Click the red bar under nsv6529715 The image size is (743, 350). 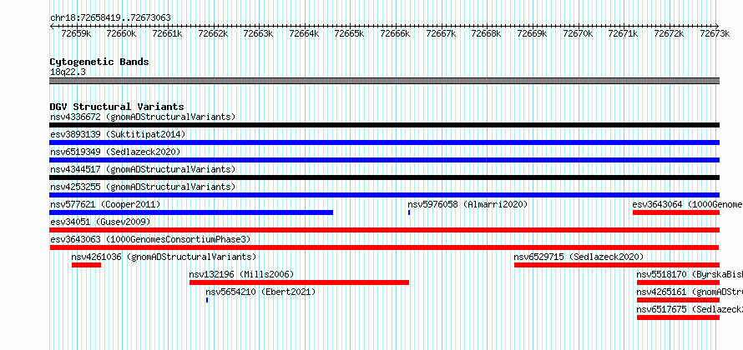point(617,265)
